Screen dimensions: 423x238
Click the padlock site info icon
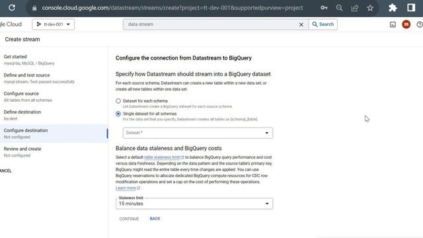pos(34,8)
